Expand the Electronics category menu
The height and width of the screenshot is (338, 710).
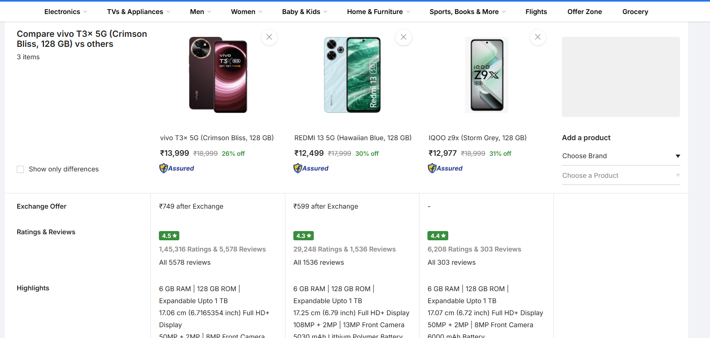pos(66,12)
